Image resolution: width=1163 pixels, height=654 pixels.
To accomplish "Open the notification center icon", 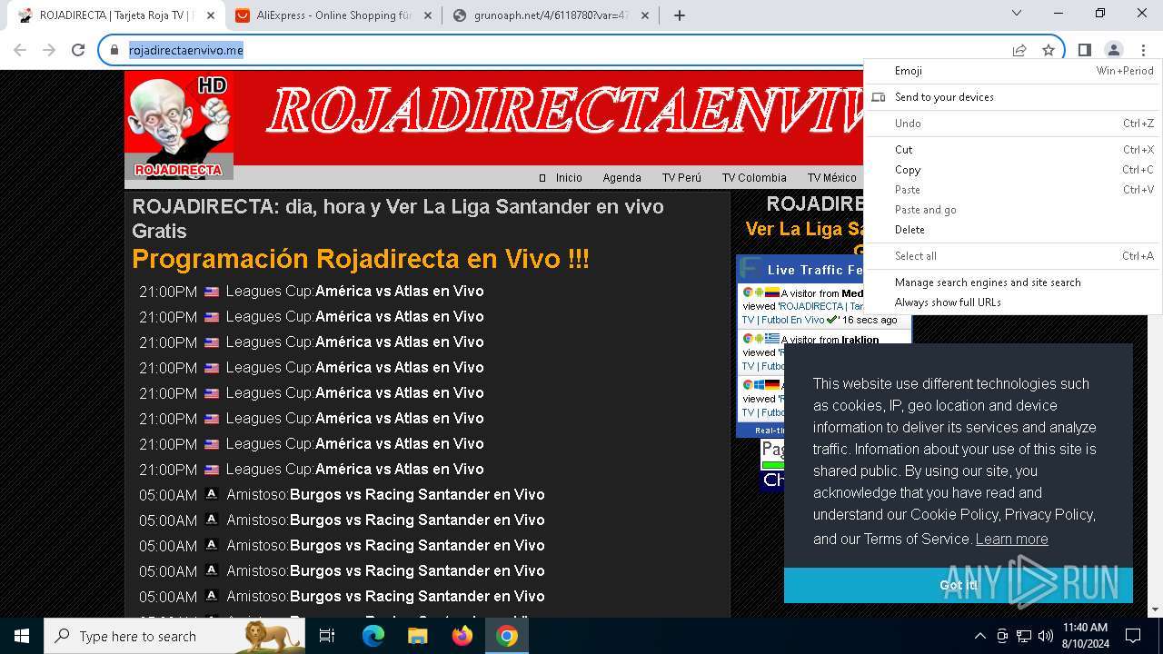I will point(1133,636).
